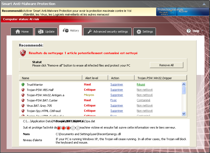Click the Activer protection button
The height and width of the screenshot is (153, 210).
point(193,12)
